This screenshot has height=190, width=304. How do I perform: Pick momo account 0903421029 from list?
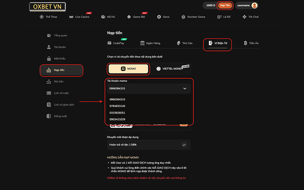(117, 119)
